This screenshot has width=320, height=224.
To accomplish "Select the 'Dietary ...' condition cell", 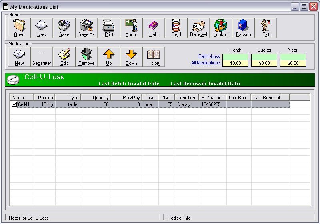I will (187, 104).
